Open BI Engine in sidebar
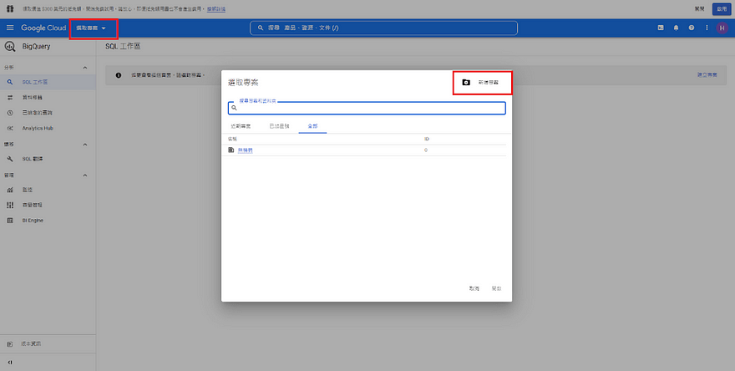The width and height of the screenshot is (735, 371). pos(48,221)
